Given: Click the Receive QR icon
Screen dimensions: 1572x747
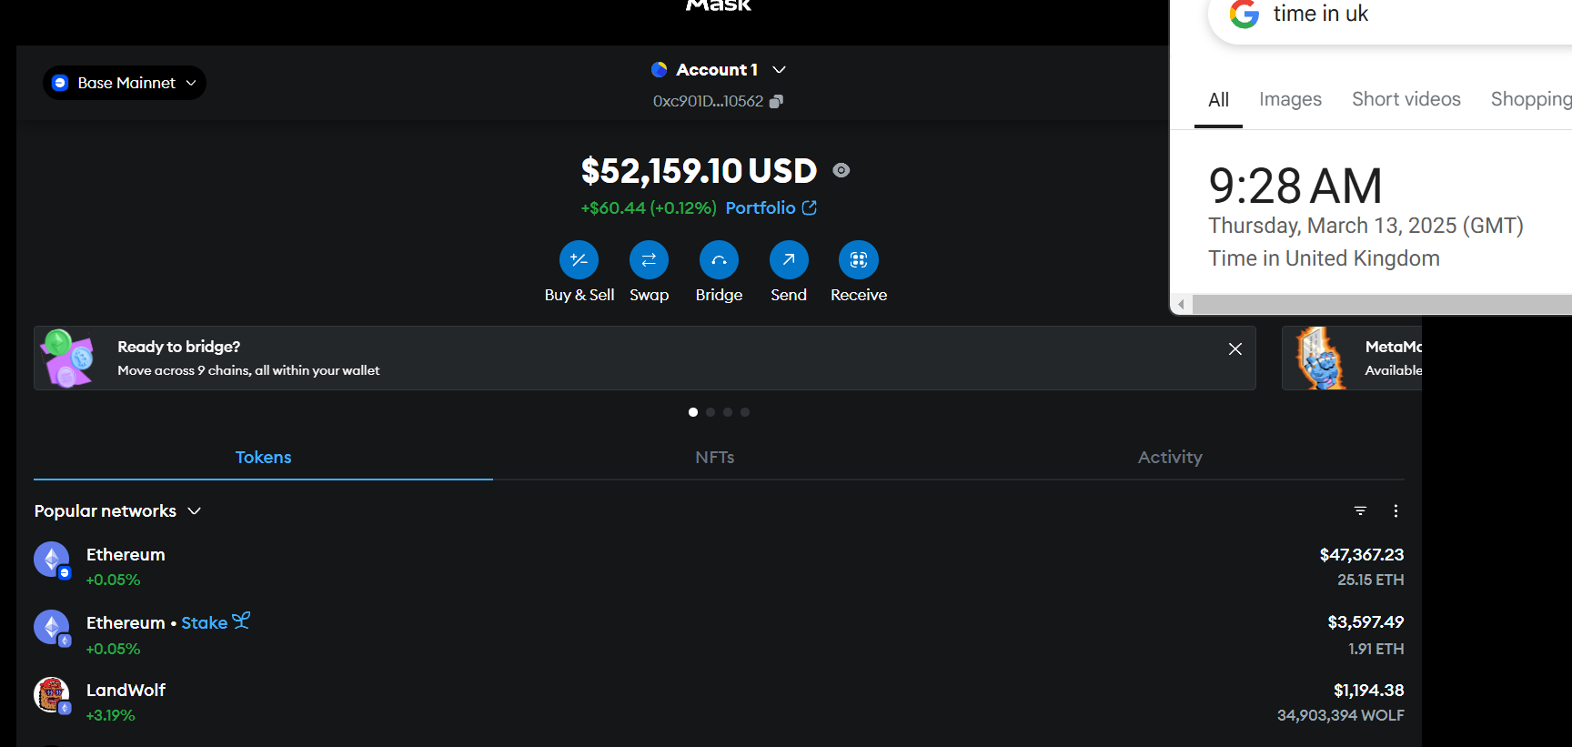Looking at the screenshot, I should point(858,260).
